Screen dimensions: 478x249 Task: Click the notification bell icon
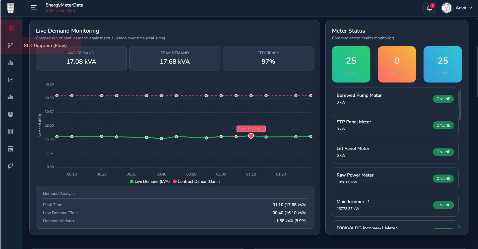(429, 8)
